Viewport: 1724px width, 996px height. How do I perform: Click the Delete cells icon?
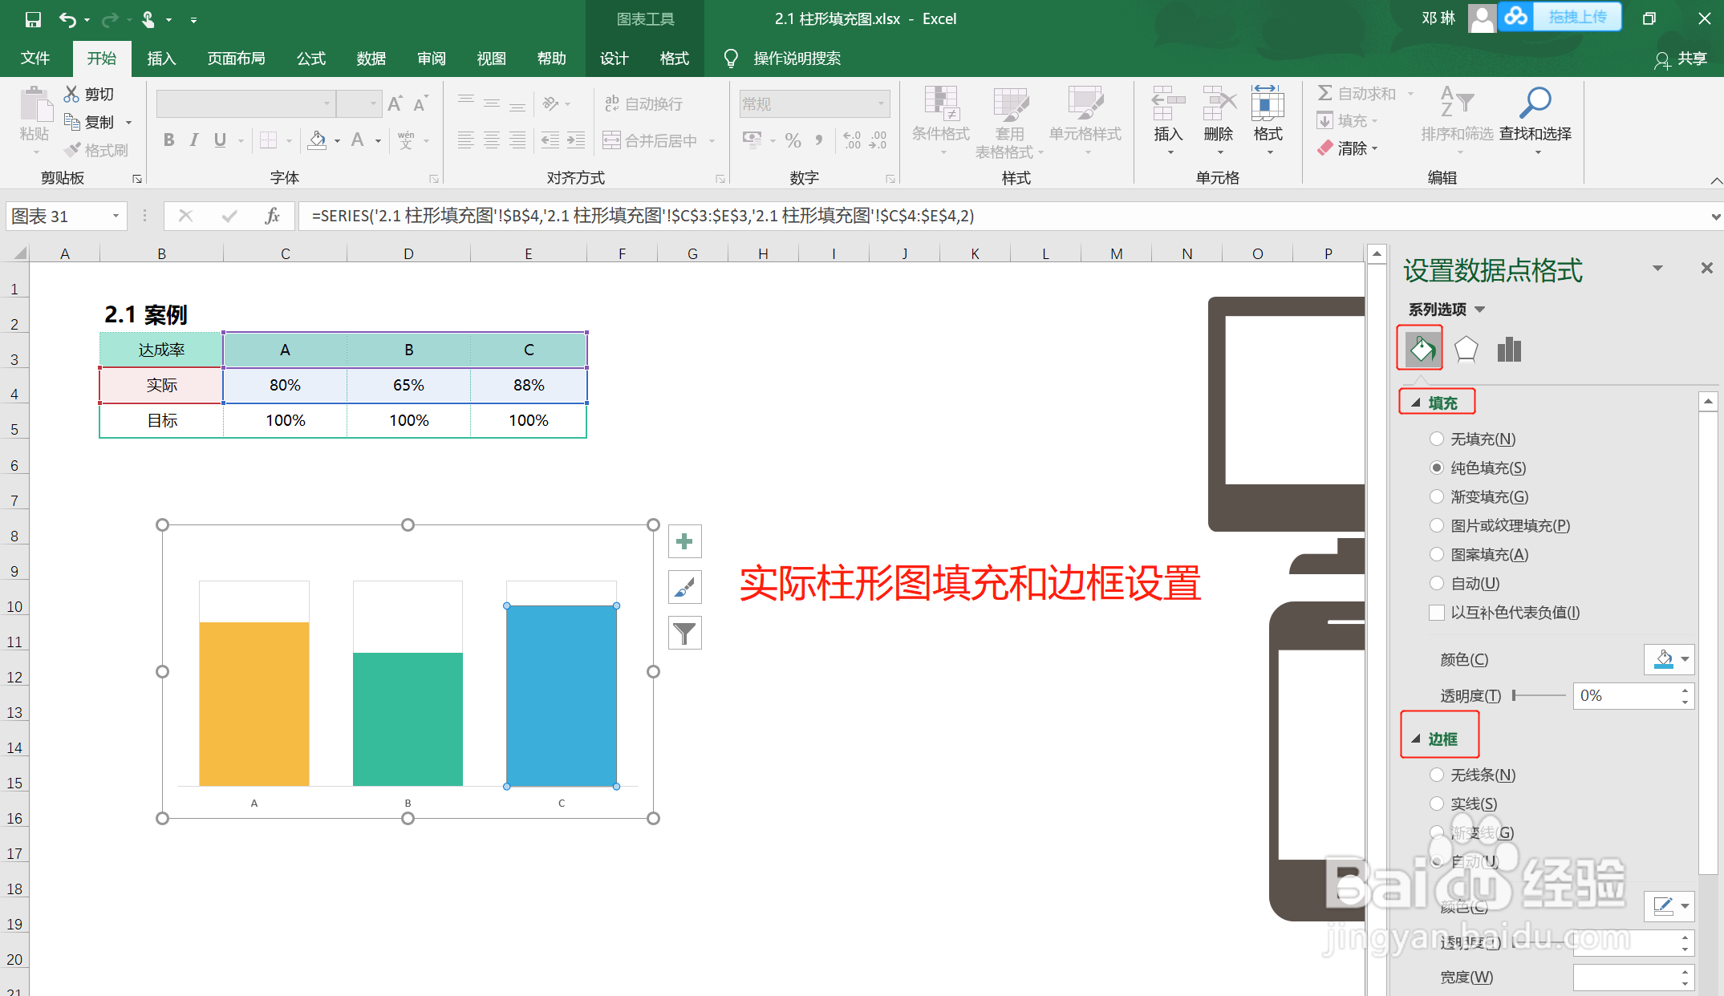(x=1219, y=103)
